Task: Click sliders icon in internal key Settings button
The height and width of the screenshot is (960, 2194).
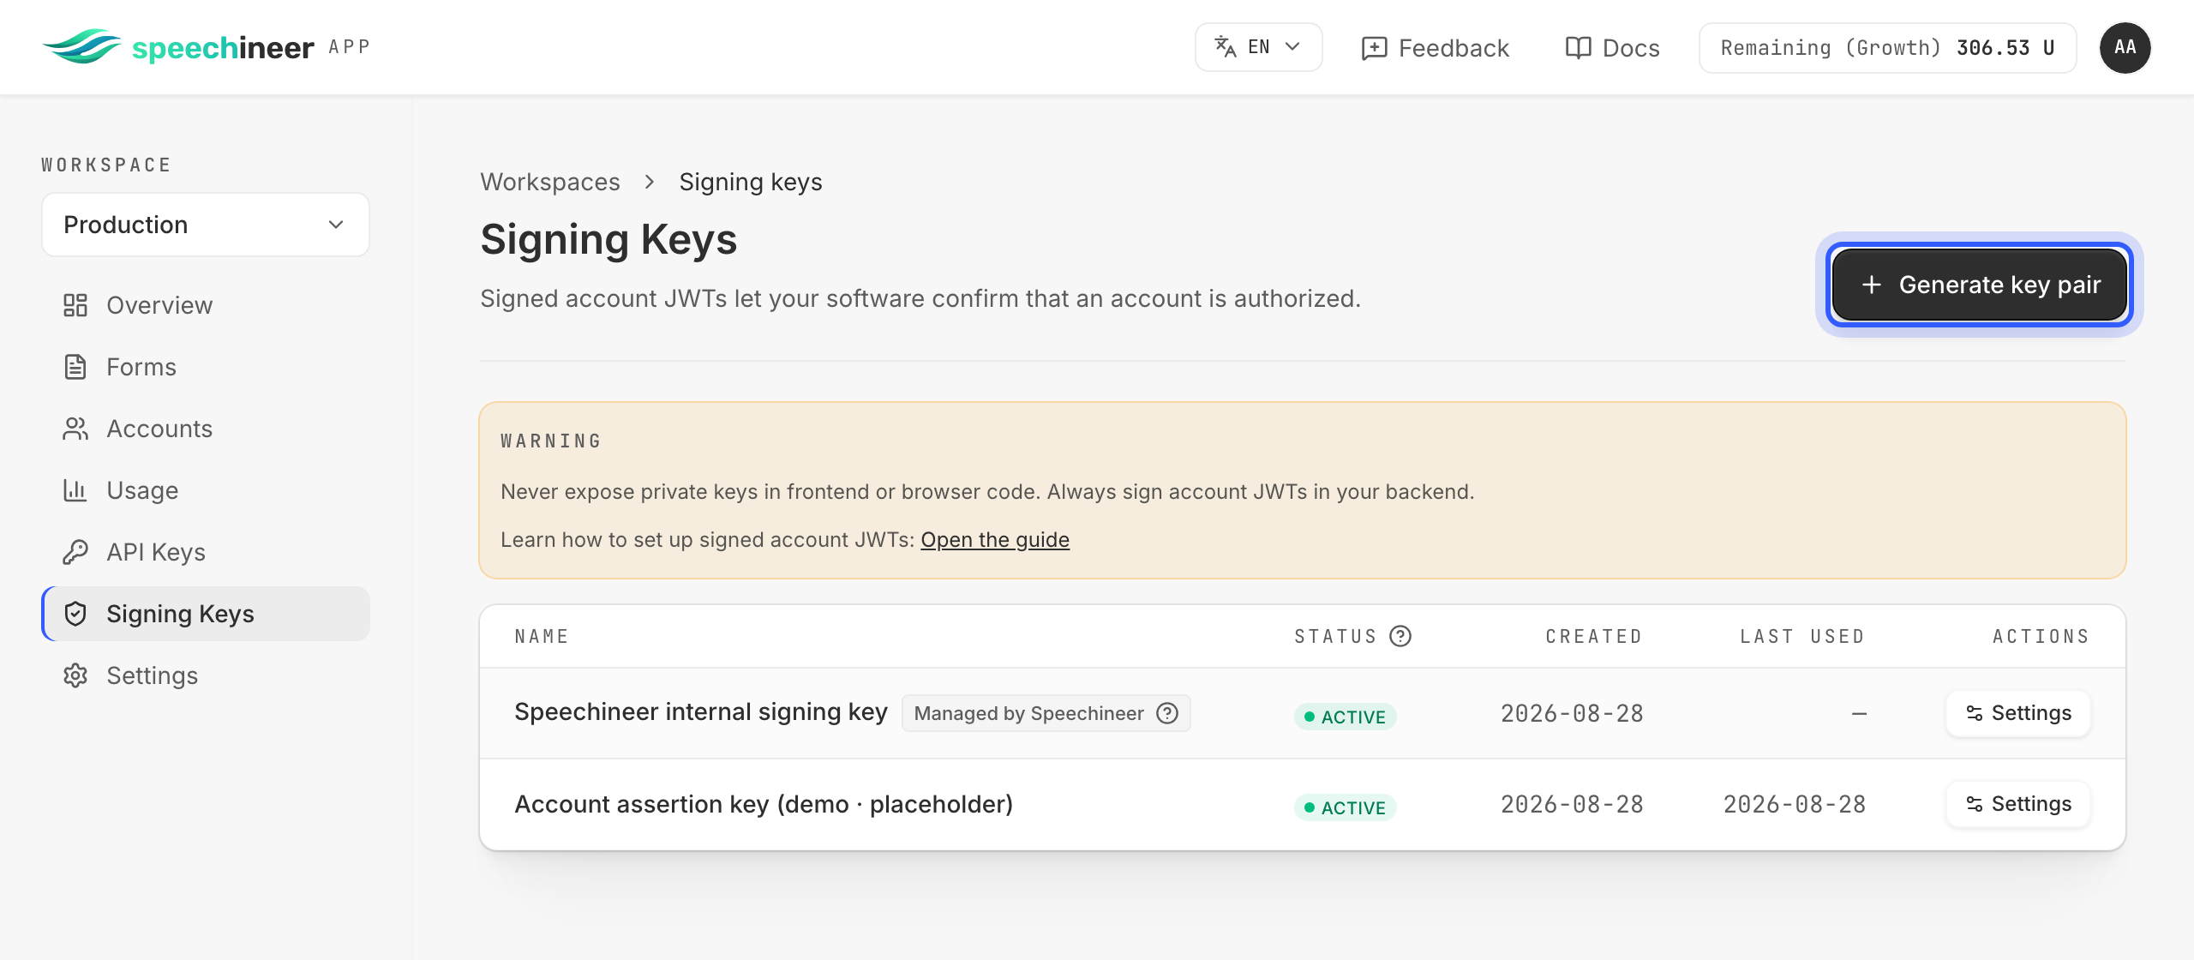Action: coord(1975,713)
